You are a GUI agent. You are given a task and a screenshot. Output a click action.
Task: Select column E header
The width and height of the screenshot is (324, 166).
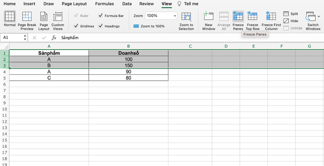click(x=254, y=46)
